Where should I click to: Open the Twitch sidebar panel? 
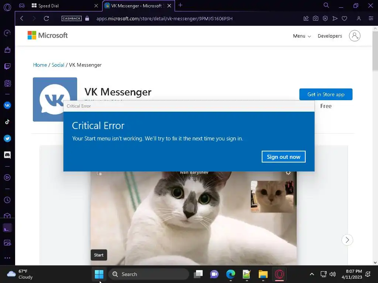(x=7, y=66)
